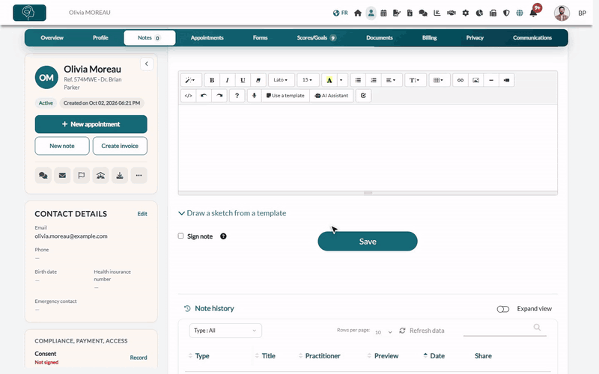Insert a horizontal rule
This screenshot has width=599, height=374.
tap(491, 80)
